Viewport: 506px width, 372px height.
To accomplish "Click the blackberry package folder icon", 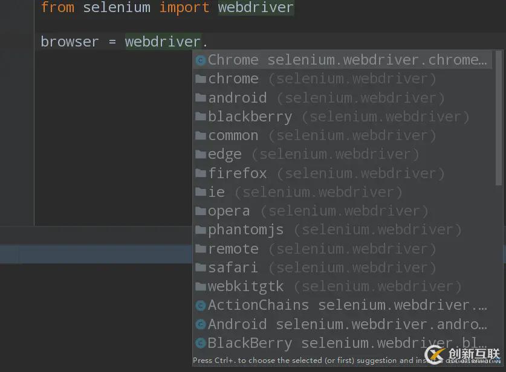I will [201, 117].
